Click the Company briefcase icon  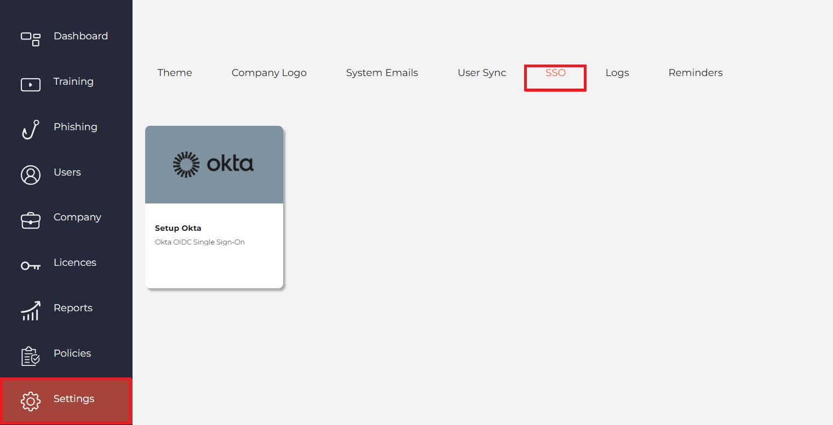coord(31,220)
